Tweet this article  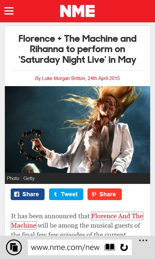tap(66, 194)
